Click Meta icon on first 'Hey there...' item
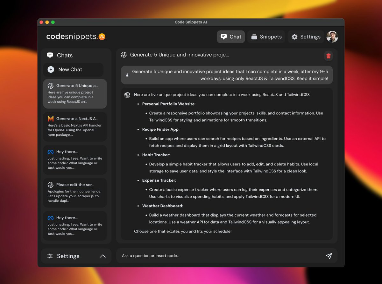 click(50, 152)
